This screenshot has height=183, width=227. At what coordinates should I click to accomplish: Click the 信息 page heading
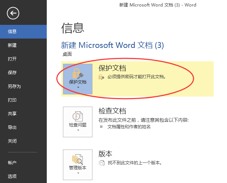point(73,28)
